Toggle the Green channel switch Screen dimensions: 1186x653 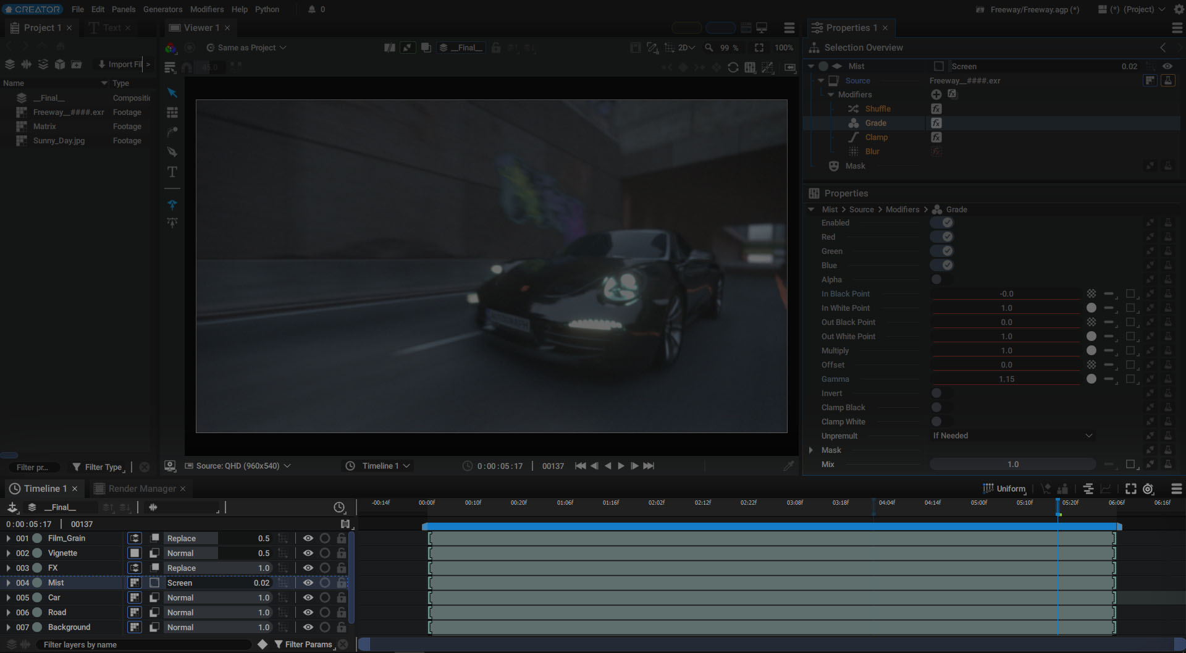click(x=942, y=251)
